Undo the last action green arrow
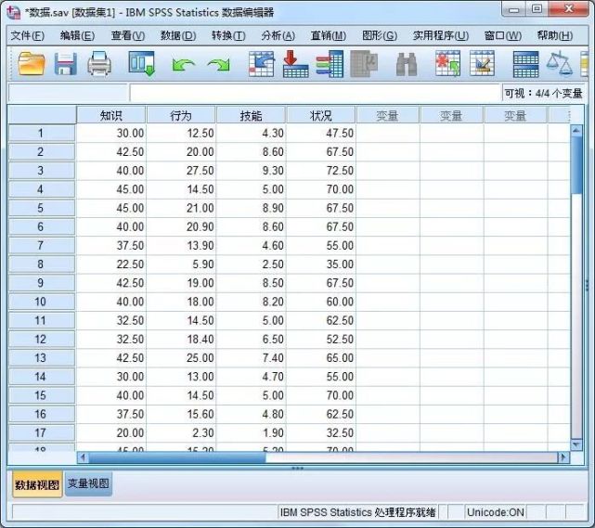Viewport: 595px width, 528px height. pos(183,64)
